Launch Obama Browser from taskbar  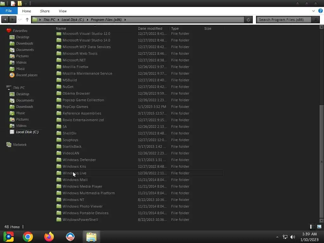[70, 237]
